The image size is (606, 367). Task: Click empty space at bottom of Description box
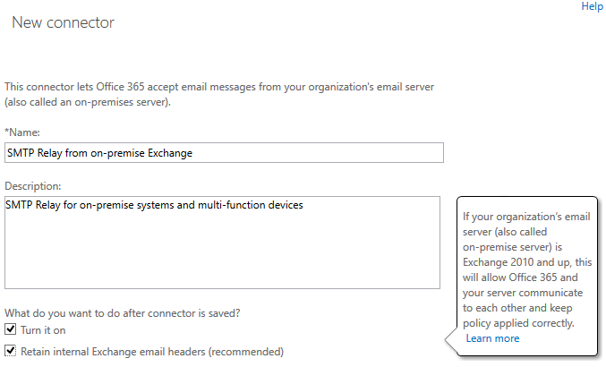(222, 273)
